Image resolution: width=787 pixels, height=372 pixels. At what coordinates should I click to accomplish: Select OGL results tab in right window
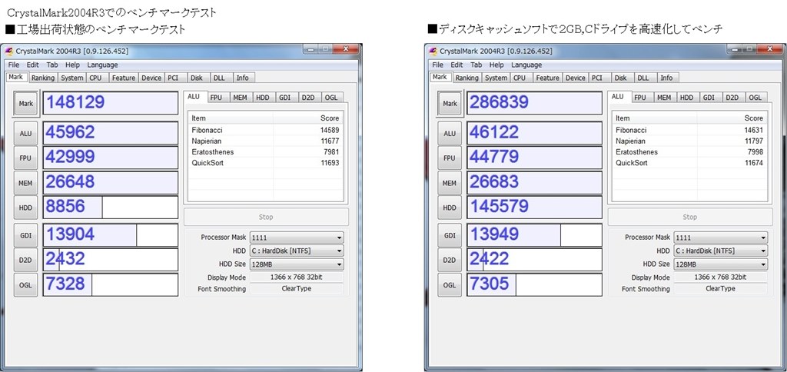(755, 98)
